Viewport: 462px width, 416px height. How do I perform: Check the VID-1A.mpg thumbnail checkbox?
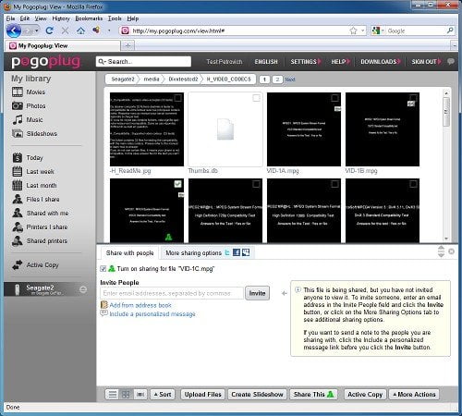334,98
